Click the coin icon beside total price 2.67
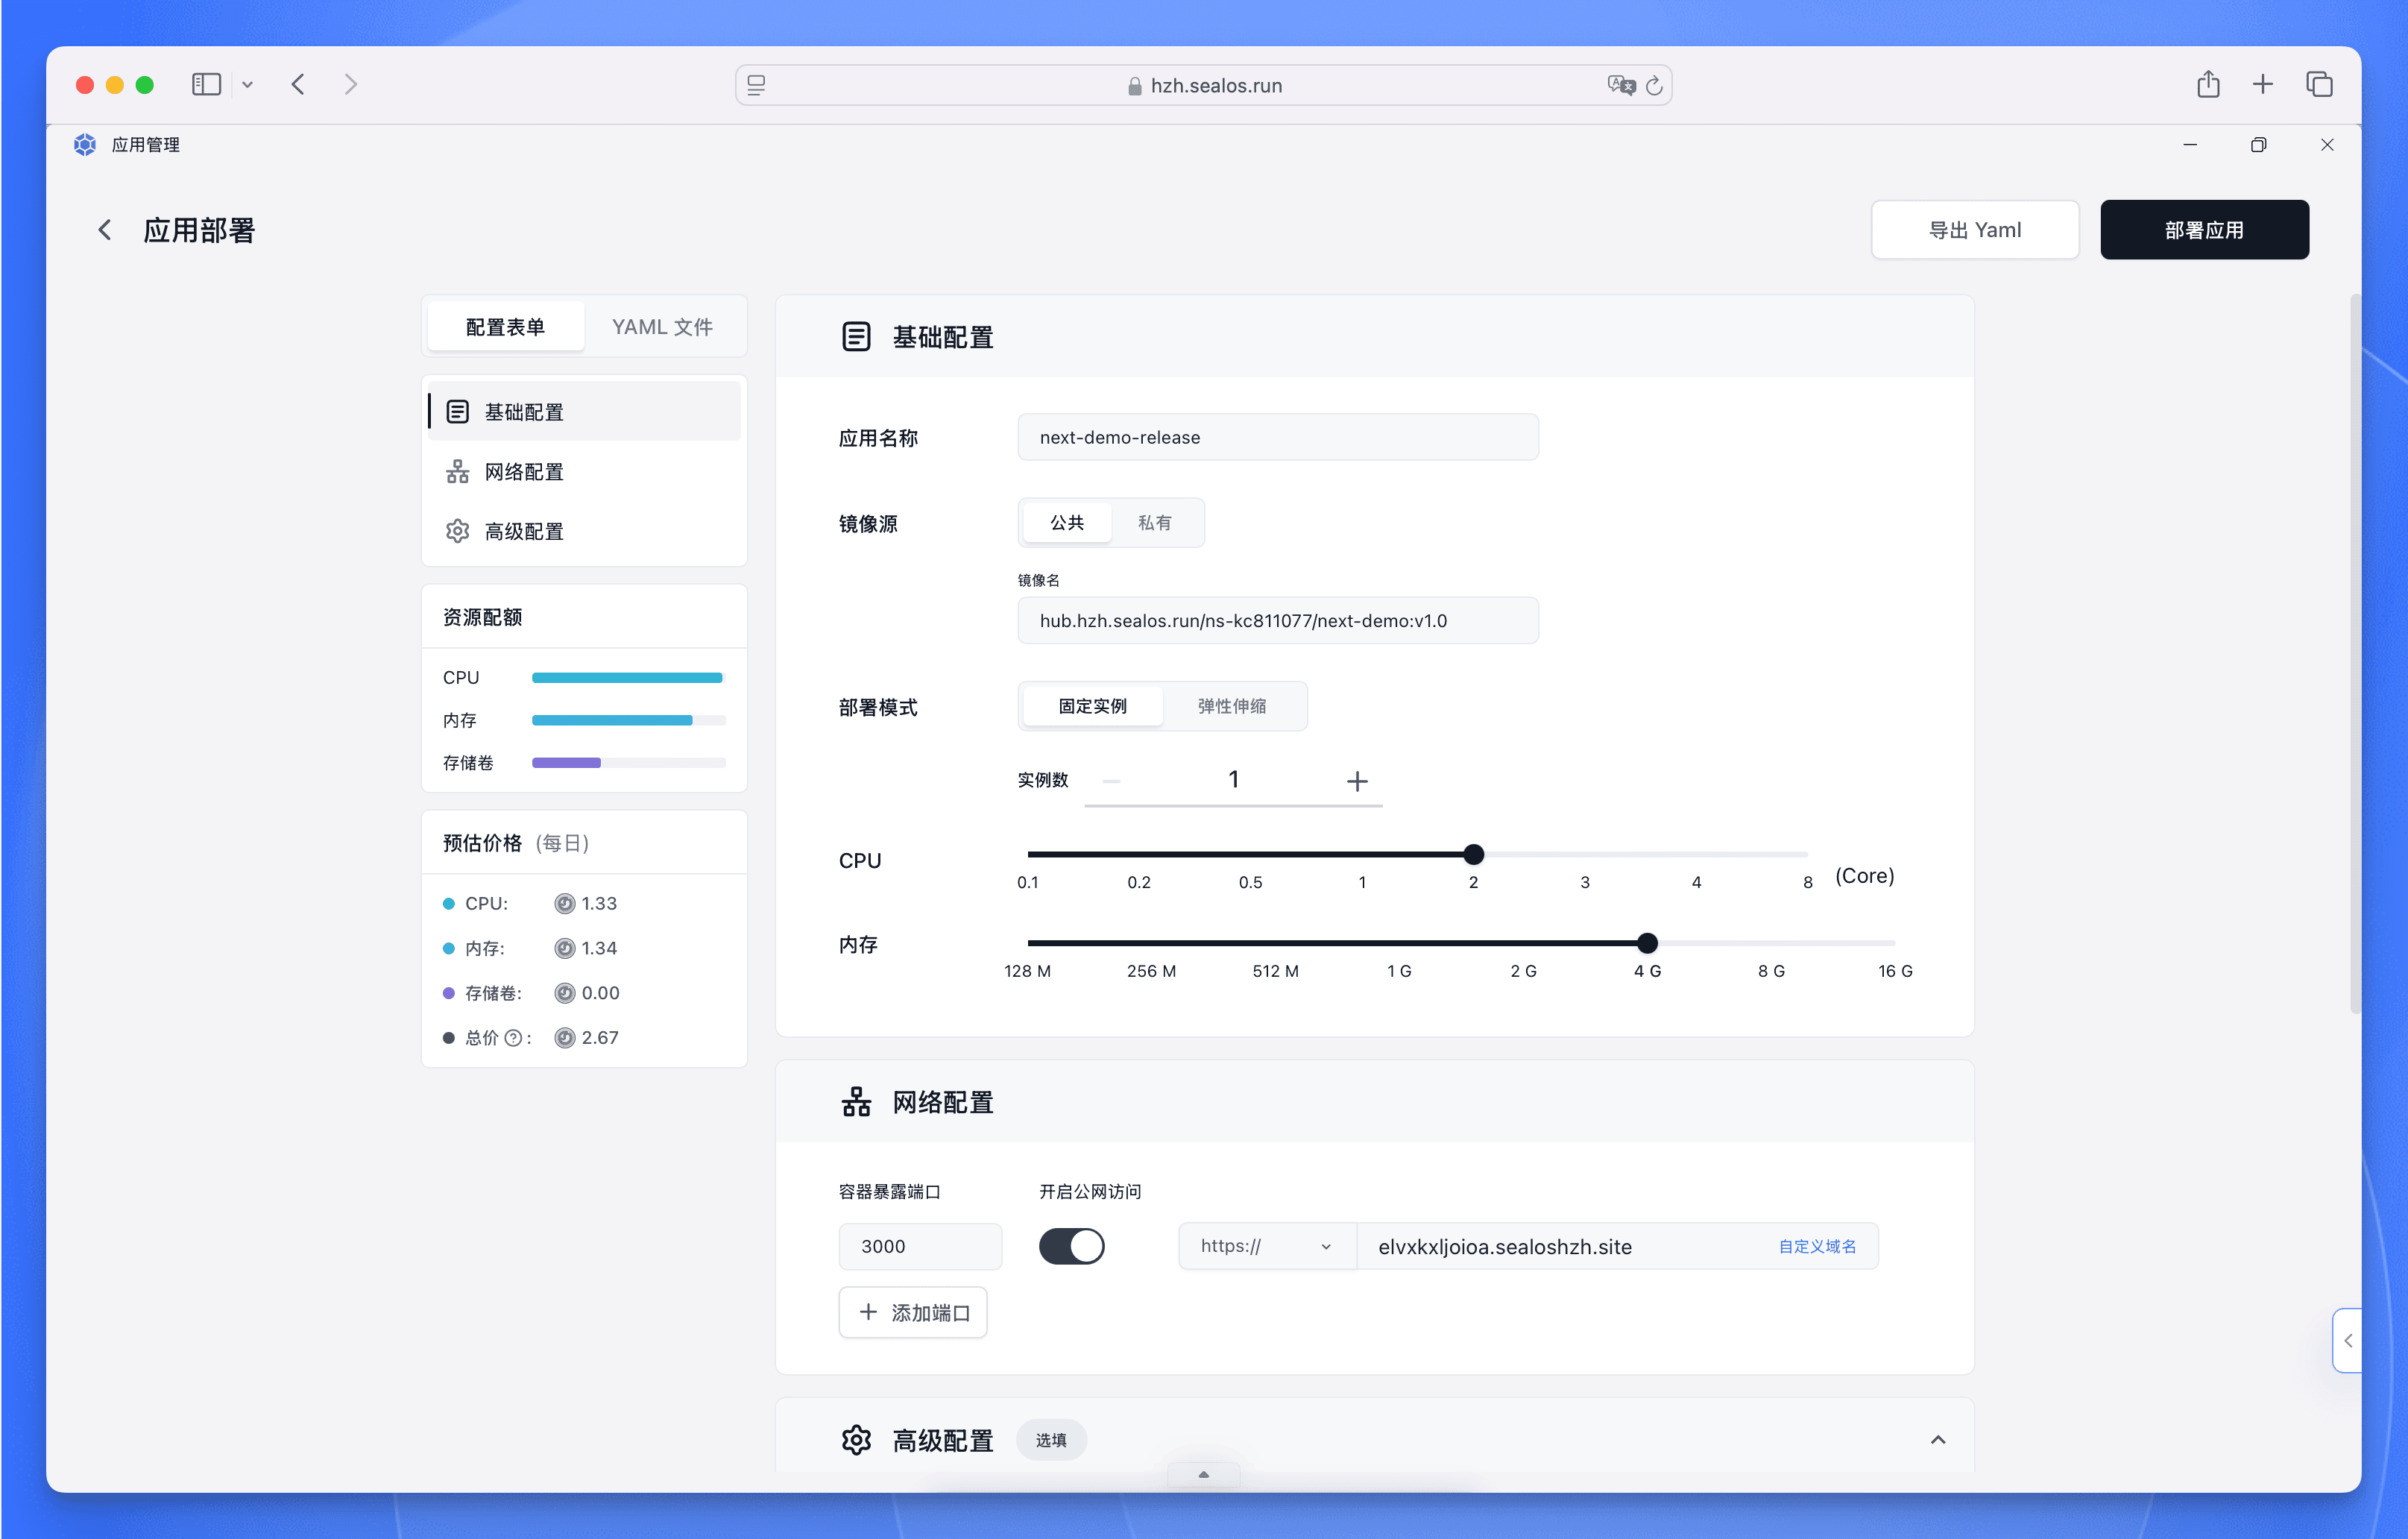Viewport: 2408px width, 1539px height. pos(565,1038)
